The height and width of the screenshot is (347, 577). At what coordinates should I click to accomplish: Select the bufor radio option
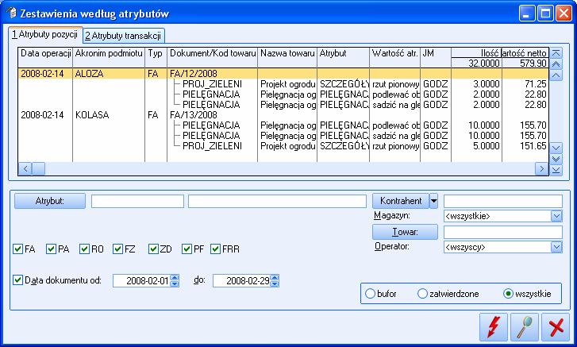click(370, 294)
